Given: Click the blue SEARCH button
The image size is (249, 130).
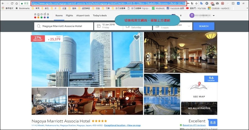Looking at the screenshot, I should (204, 26).
